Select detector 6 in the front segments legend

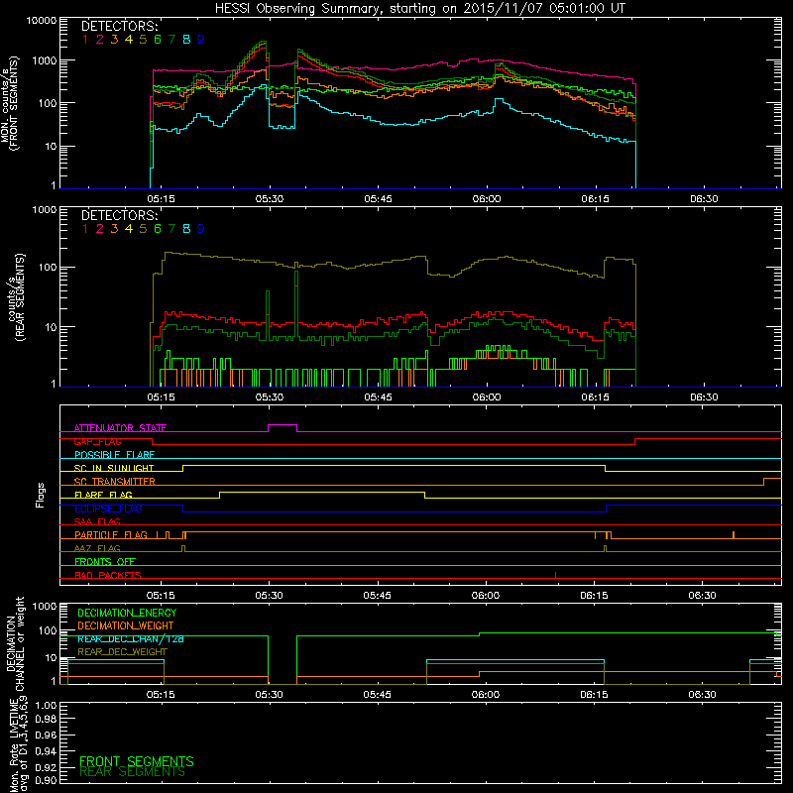tap(158, 40)
